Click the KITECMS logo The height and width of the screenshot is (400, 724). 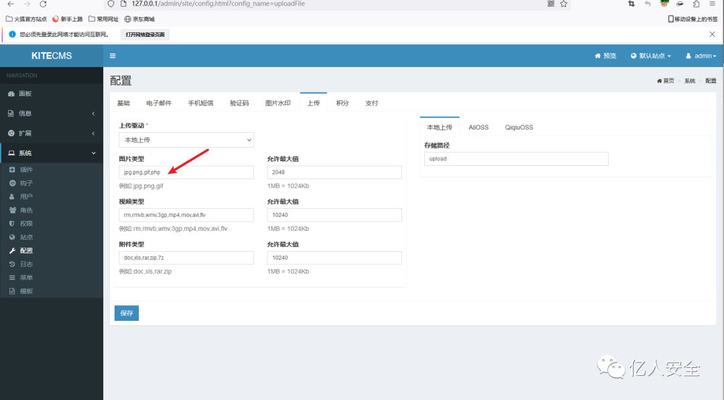[x=51, y=56]
